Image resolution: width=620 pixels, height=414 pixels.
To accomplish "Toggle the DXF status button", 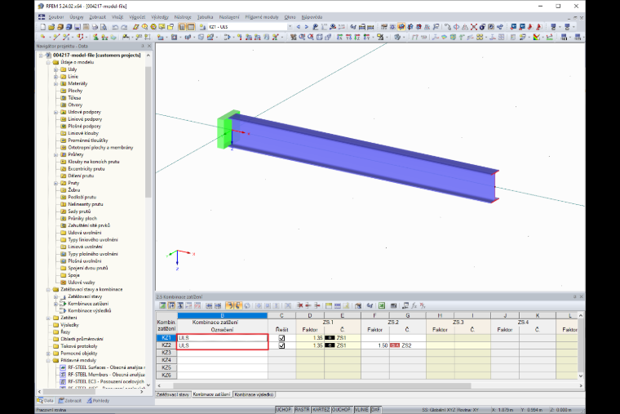I will tap(375, 410).
